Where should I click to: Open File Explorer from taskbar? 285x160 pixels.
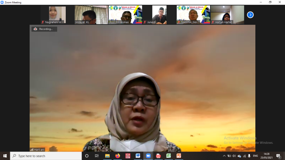tap(107, 156)
